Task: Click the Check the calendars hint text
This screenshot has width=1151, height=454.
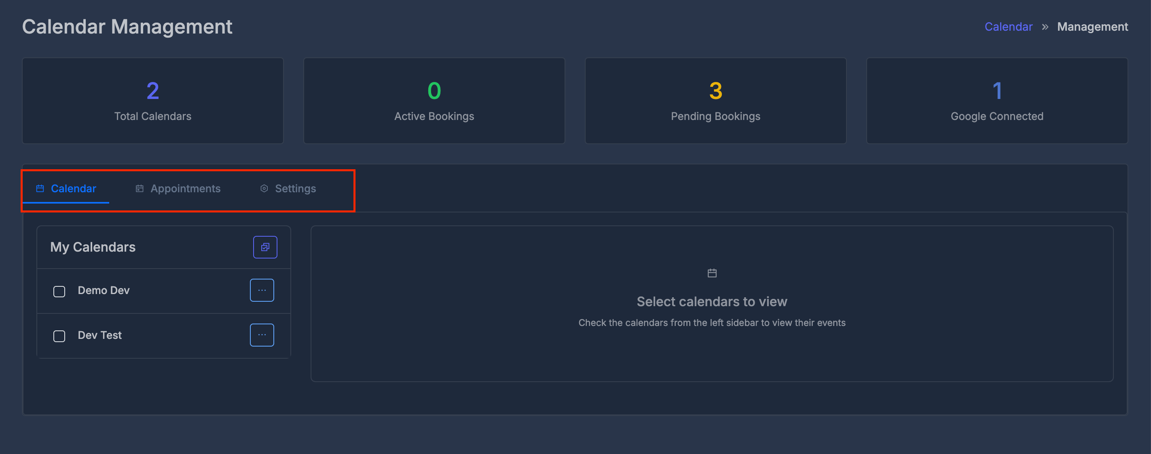Action: [712, 322]
